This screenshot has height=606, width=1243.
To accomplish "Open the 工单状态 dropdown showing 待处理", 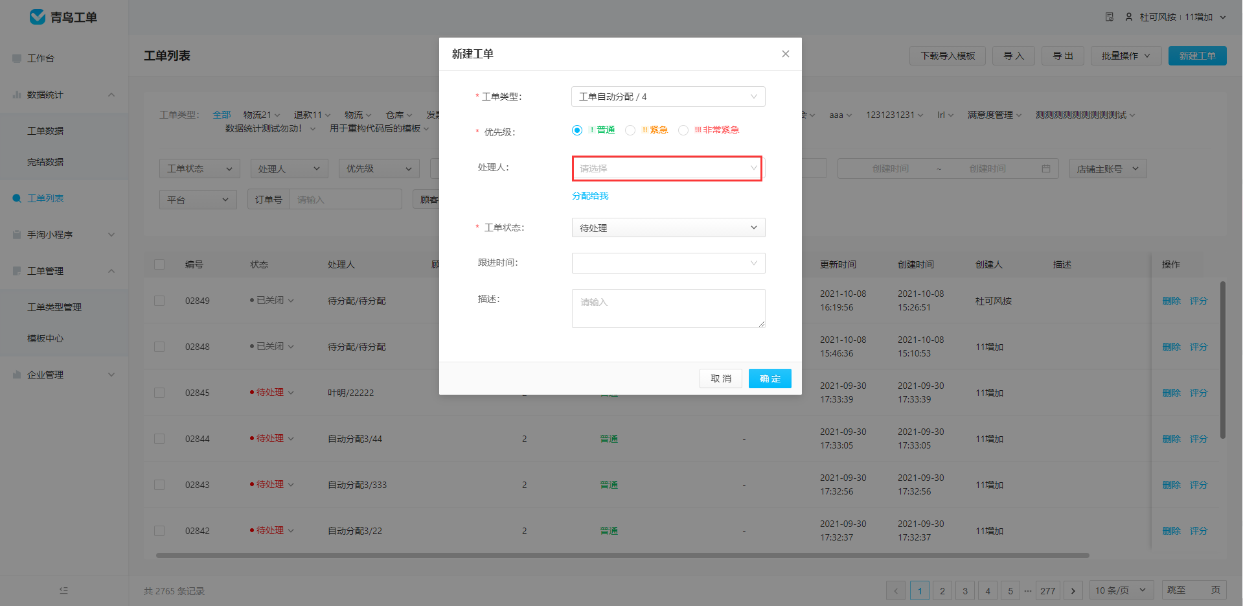I will (668, 227).
